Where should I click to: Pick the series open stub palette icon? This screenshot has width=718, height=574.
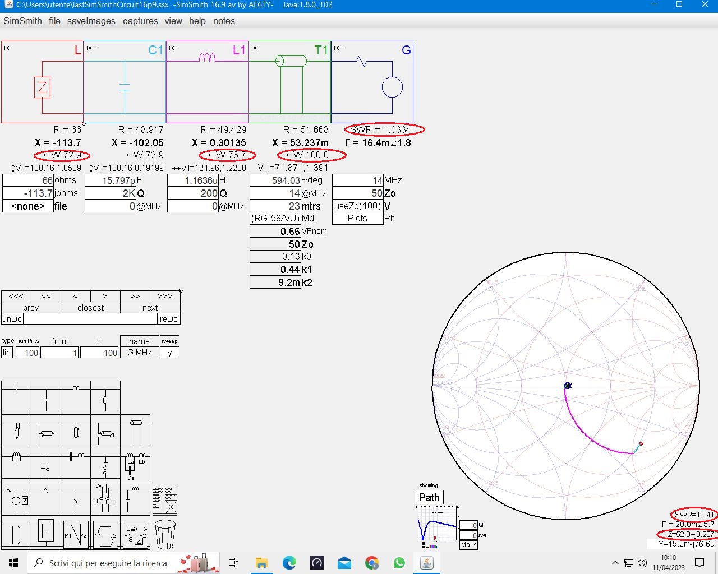pos(16,430)
